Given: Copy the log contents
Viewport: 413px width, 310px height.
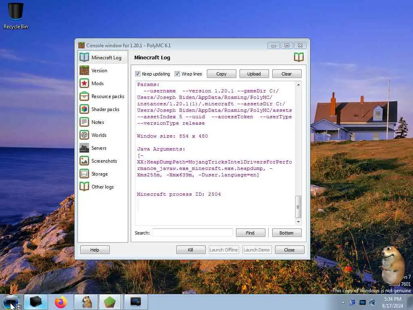Looking at the screenshot, I should pyautogui.click(x=221, y=74).
